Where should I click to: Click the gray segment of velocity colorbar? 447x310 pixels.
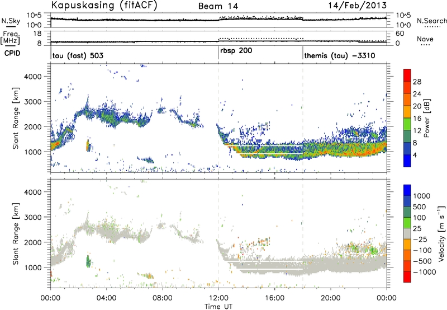407,234
